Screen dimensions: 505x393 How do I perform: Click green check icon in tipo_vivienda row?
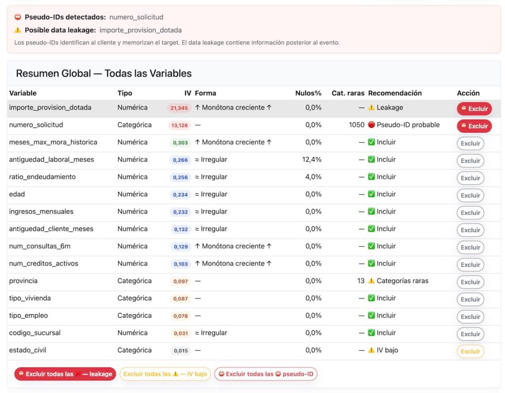(371, 298)
